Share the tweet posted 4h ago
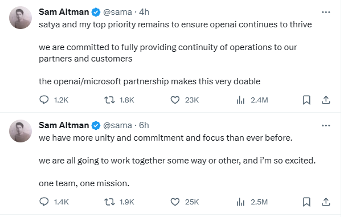This screenshot has width=344, height=217. pos(326,100)
